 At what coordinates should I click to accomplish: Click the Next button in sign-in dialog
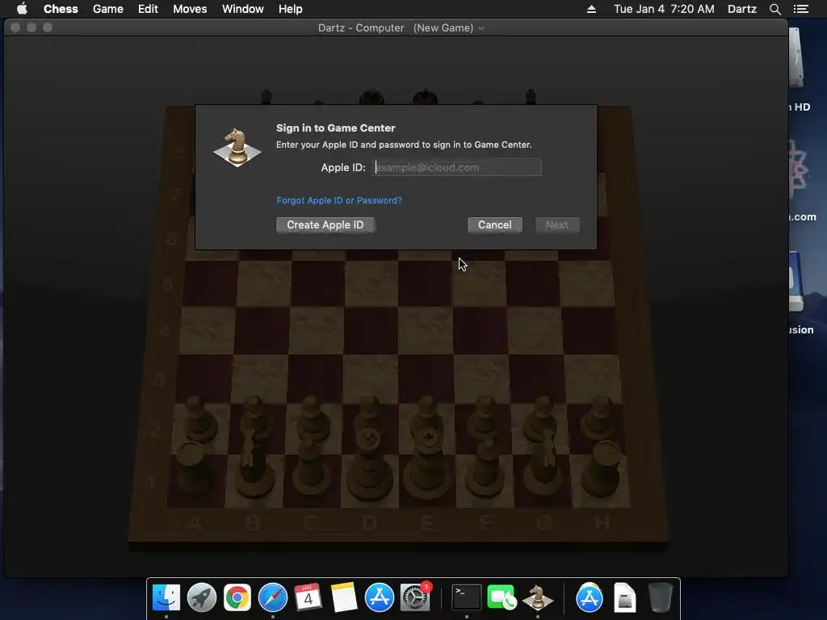tap(557, 225)
